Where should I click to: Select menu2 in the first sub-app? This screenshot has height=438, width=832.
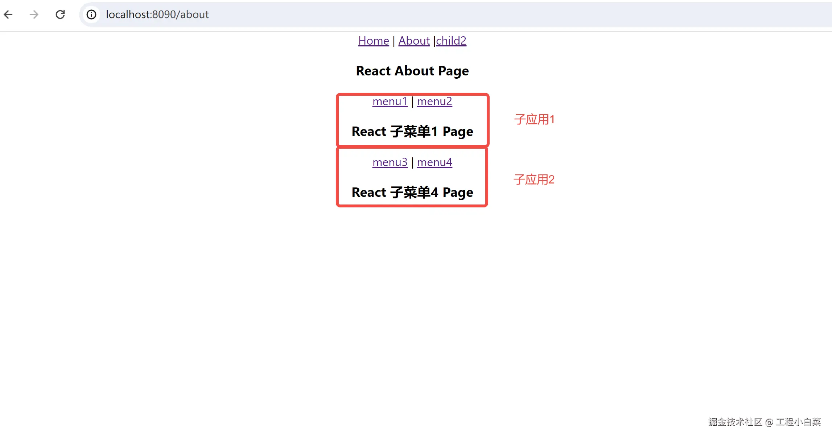click(x=434, y=102)
